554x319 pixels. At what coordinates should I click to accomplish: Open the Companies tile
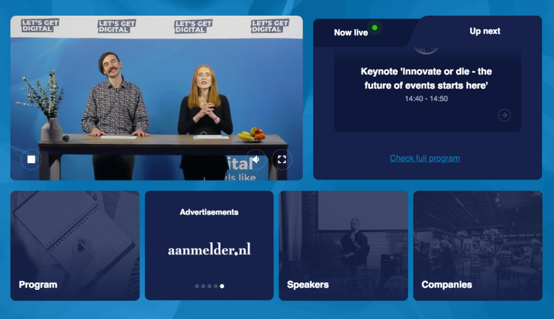click(478, 246)
